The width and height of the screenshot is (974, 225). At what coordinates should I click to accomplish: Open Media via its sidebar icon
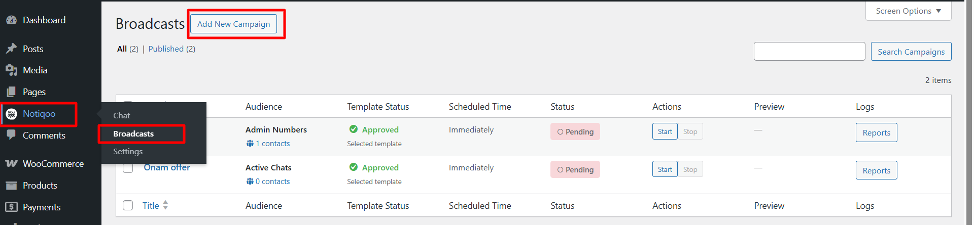[x=11, y=70]
